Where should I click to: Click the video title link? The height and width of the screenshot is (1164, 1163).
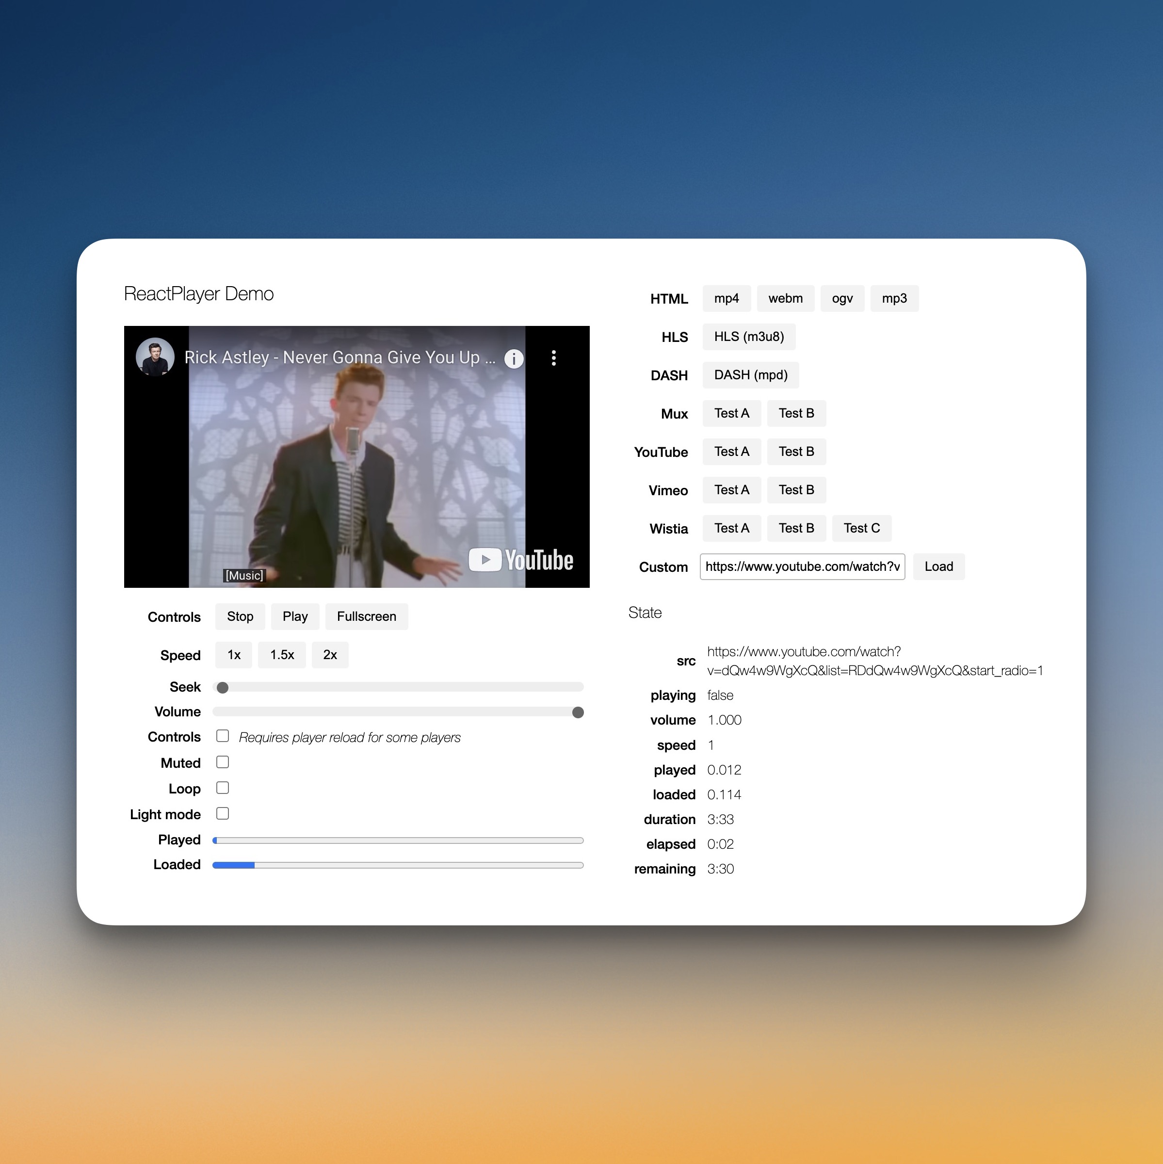(x=339, y=357)
